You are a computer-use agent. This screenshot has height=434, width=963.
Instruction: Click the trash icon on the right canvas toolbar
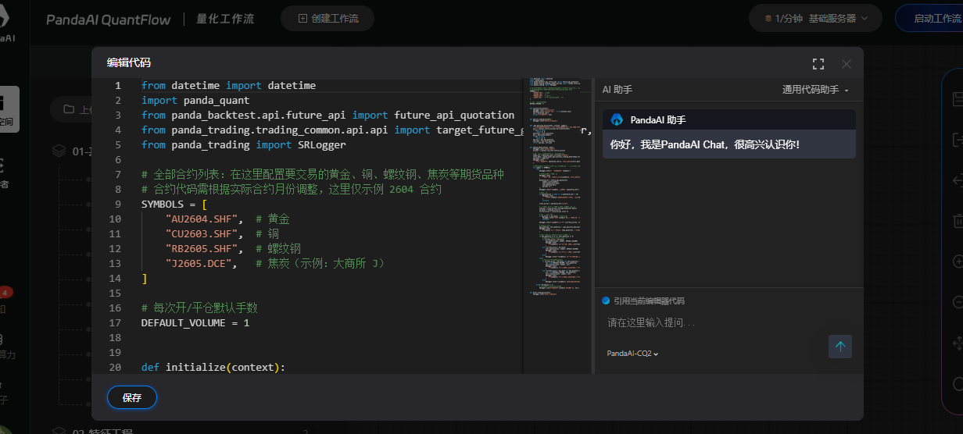tap(958, 221)
